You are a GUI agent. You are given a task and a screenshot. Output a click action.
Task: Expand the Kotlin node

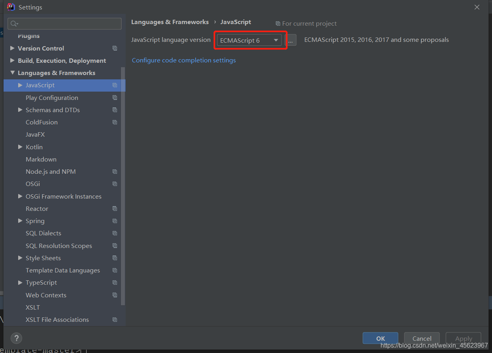(21, 147)
